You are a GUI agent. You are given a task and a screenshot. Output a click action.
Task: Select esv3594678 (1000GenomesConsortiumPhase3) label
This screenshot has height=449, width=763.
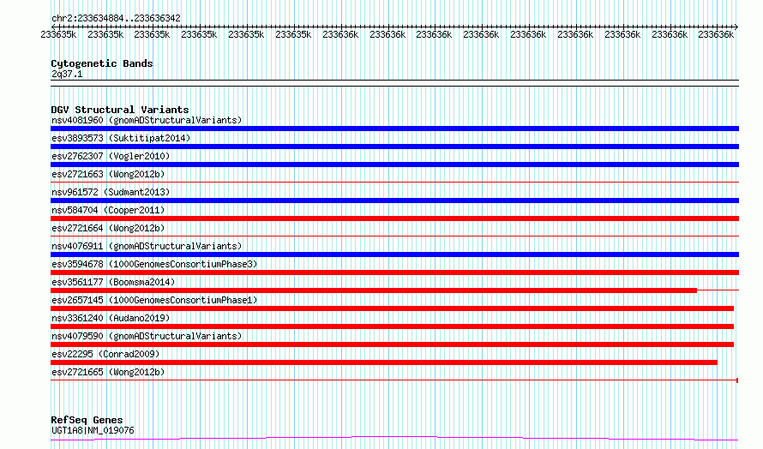pos(154,264)
